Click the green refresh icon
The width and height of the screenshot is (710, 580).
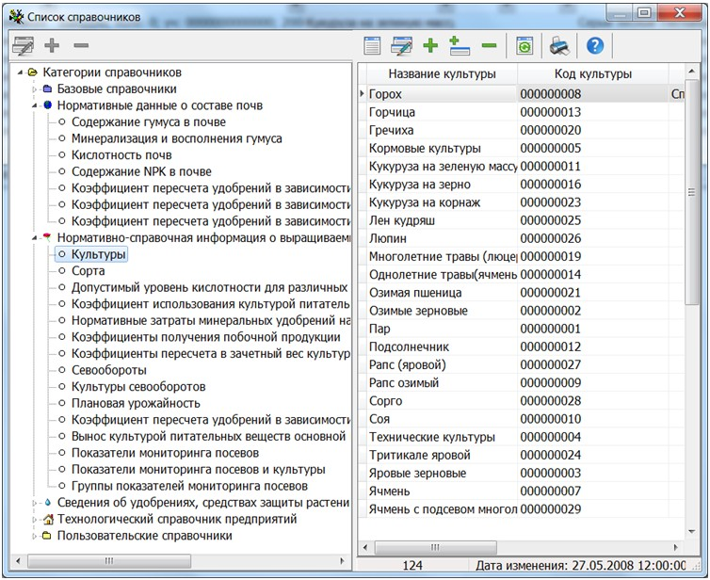tap(523, 45)
